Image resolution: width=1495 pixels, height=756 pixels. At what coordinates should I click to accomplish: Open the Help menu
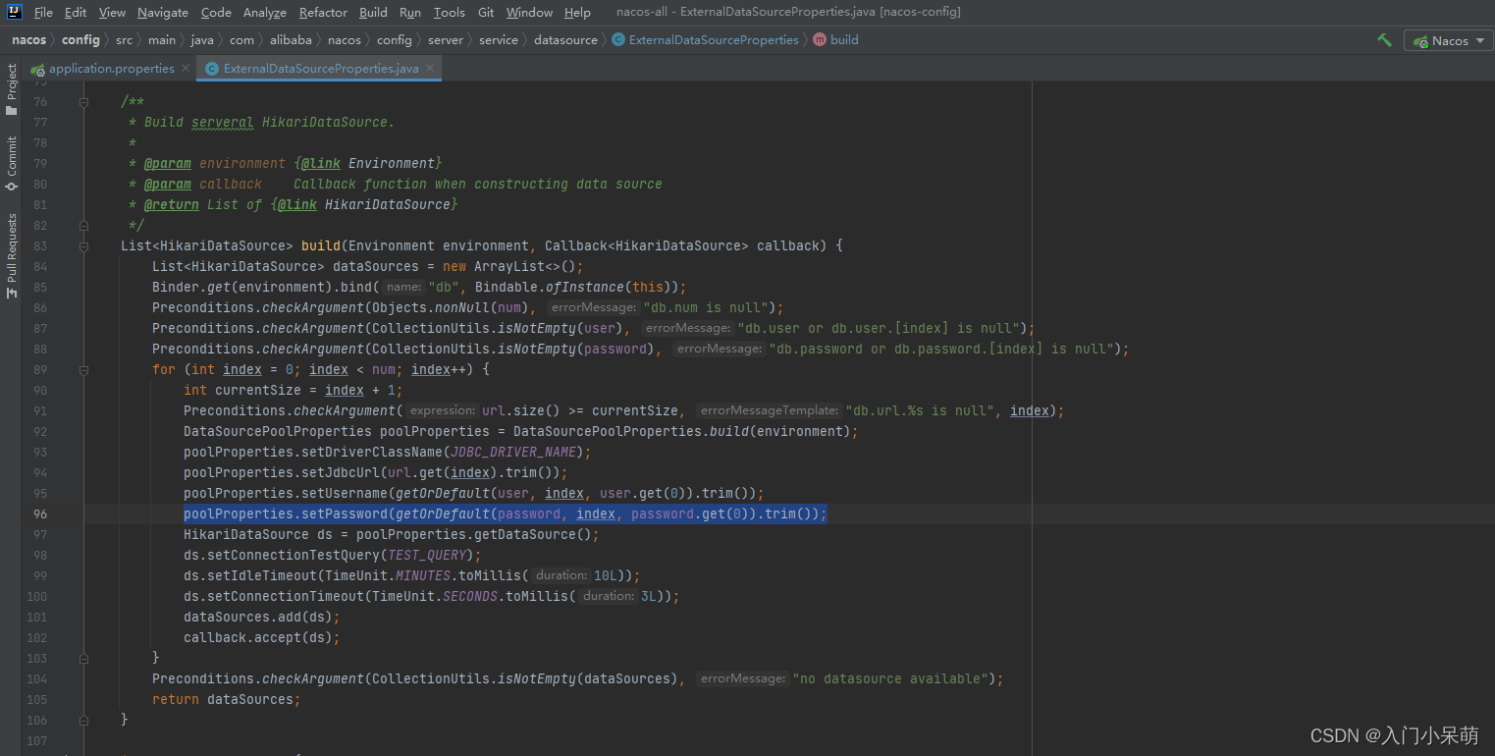tap(577, 12)
